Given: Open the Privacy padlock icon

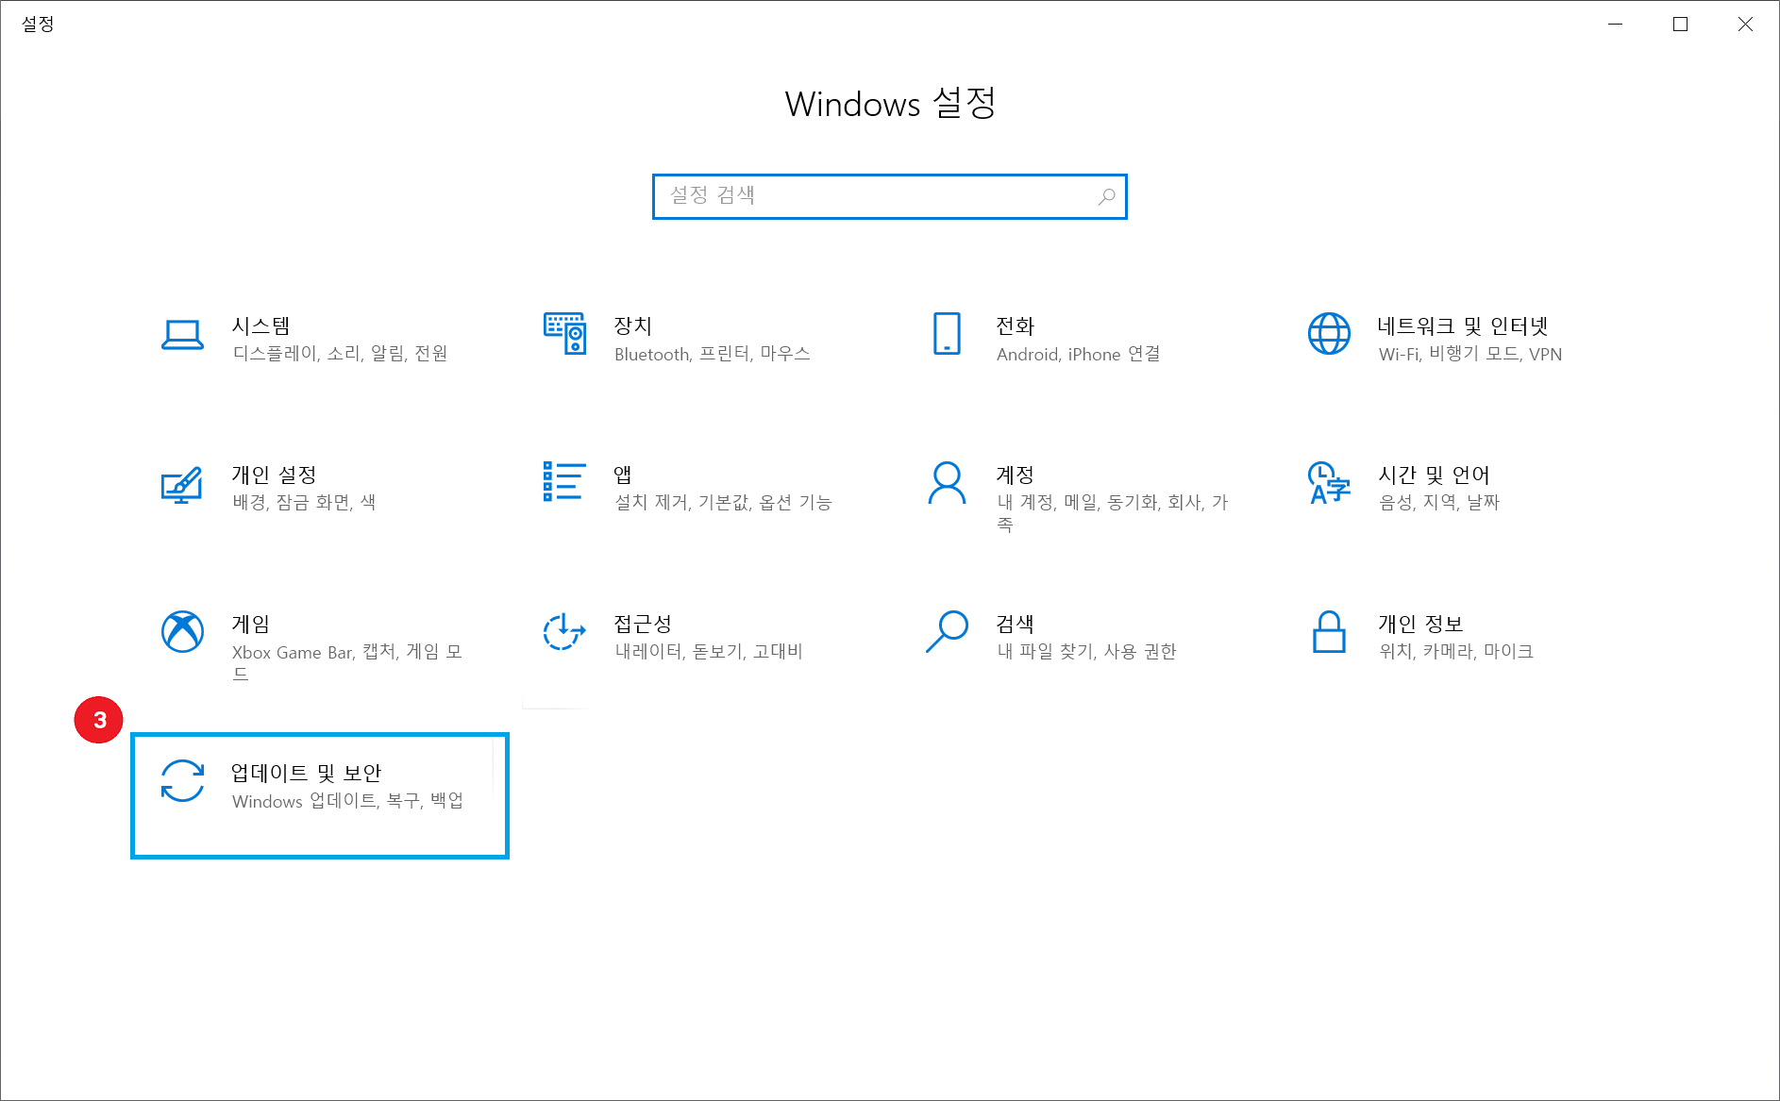Looking at the screenshot, I should (x=1329, y=631).
